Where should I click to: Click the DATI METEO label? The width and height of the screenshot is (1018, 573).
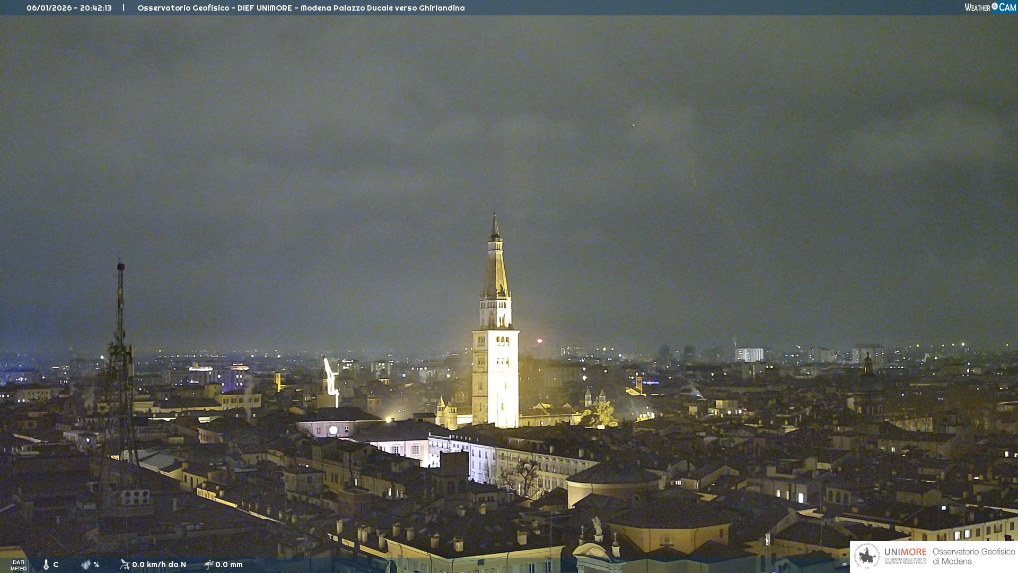coord(19,565)
